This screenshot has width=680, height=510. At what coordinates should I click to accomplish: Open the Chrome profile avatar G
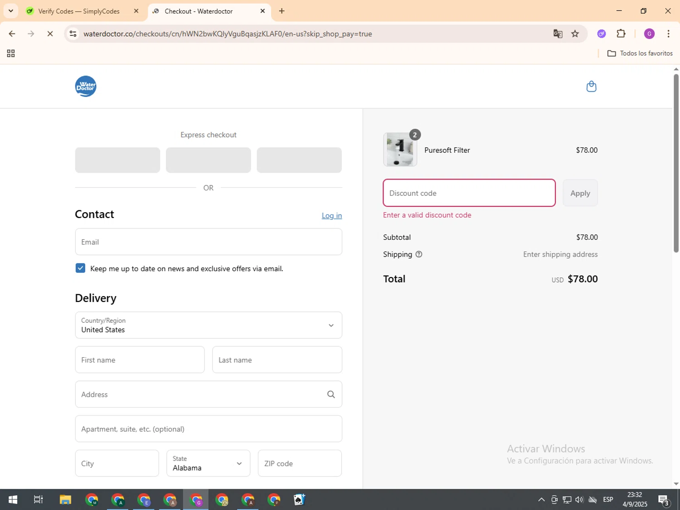[649, 34]
